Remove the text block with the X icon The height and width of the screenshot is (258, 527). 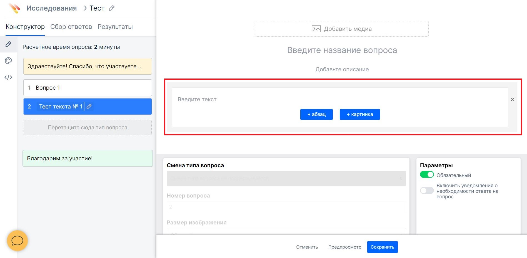tap(513, 99)
